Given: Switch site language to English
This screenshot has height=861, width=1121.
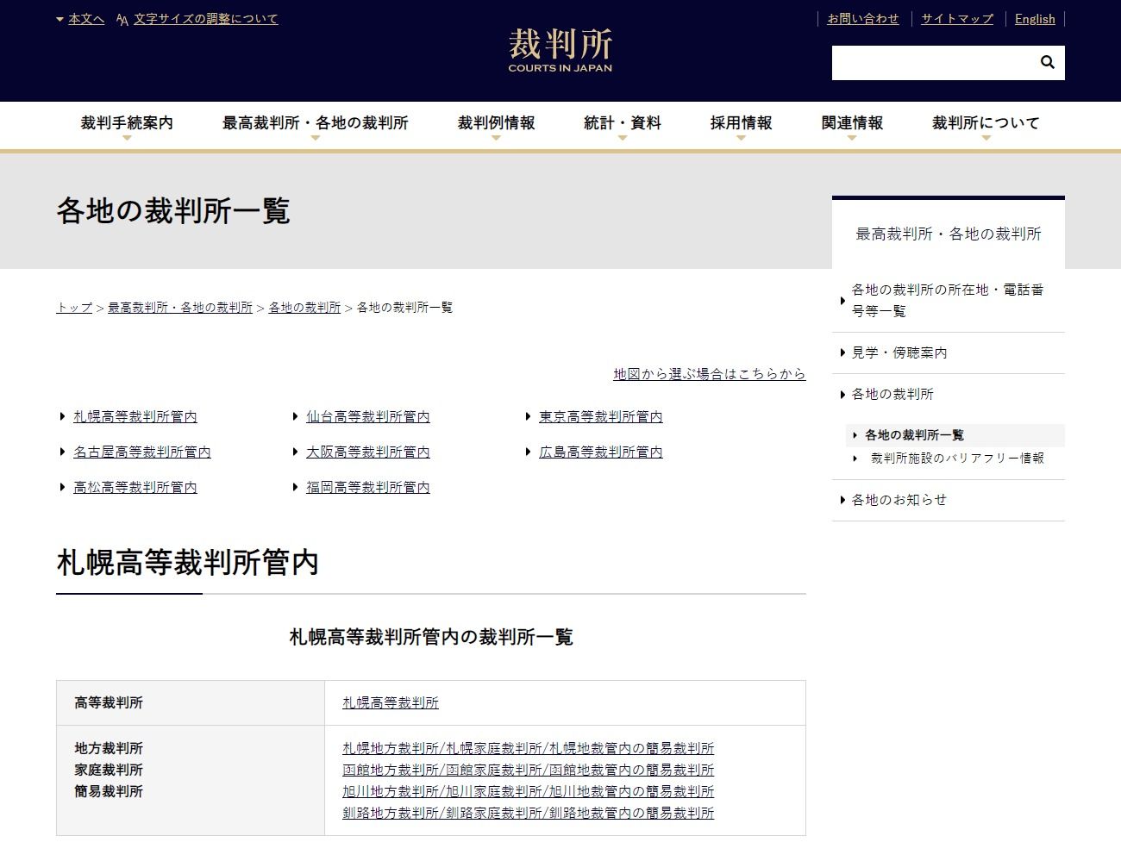Looking at the screenshot, I should point(1034,18).
